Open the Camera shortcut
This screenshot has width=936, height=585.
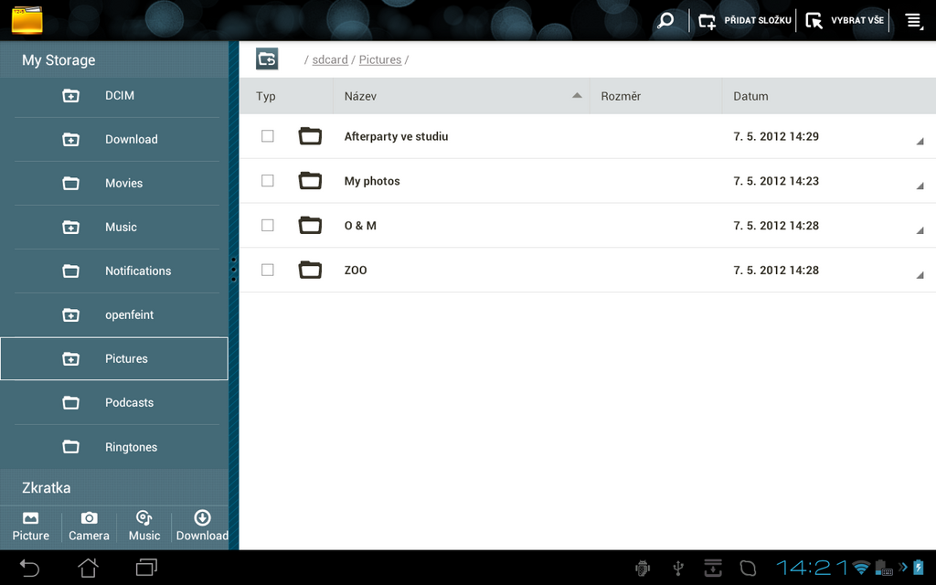pyautogui.click(x=88, y=526)
